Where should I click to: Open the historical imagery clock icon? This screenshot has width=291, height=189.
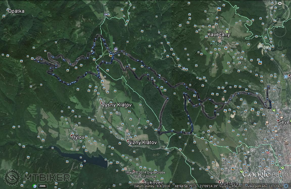tap(35, 186)
